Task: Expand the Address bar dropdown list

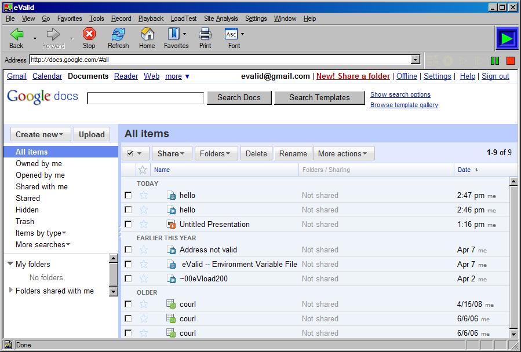Action: (x=416, y=60)
